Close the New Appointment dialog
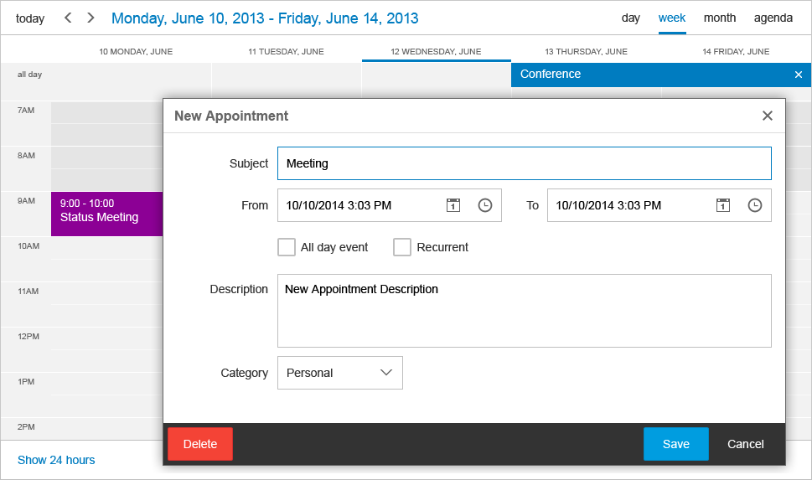The height and width of the screenshot is (480, 812). pos(767,116)
